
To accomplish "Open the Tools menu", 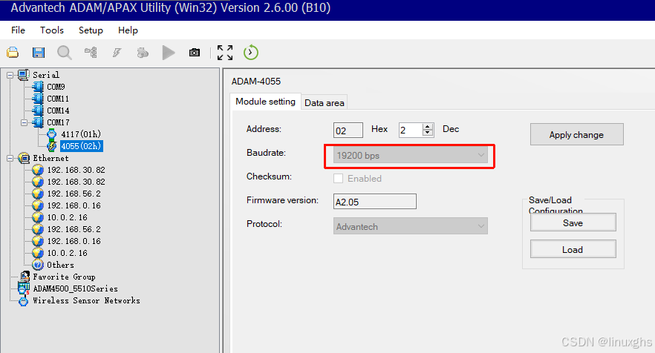I will pyautogui.click(x=52, y=30).
